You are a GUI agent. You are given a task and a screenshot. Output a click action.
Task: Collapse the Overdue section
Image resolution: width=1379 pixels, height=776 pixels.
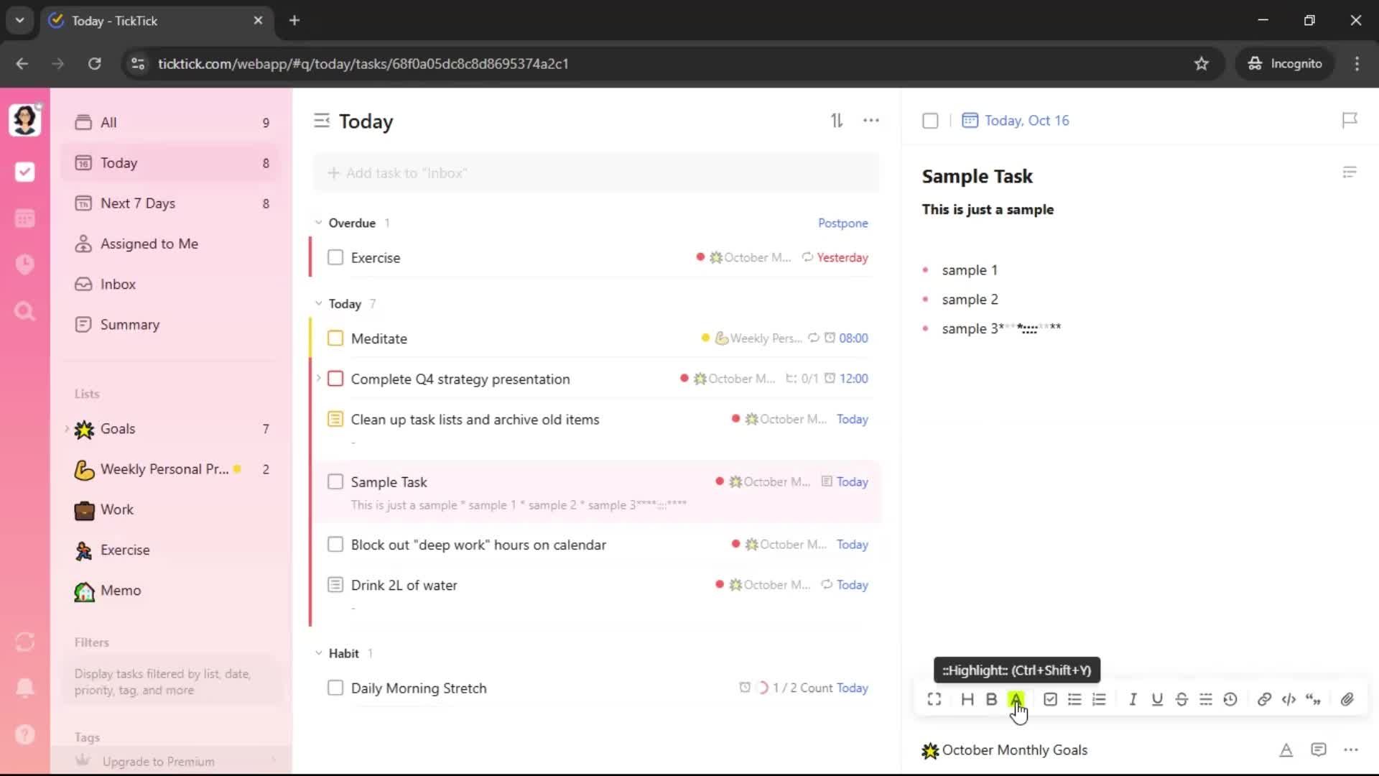point(319,223)
